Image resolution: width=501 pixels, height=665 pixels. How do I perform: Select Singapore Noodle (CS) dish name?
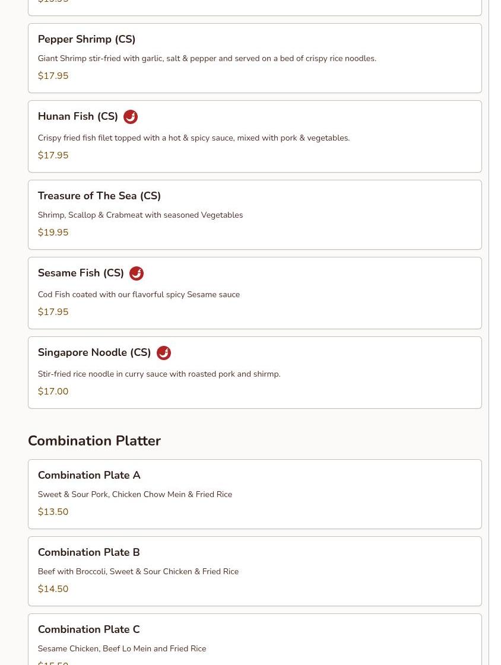pyautogui.click(x=94, y=353)
